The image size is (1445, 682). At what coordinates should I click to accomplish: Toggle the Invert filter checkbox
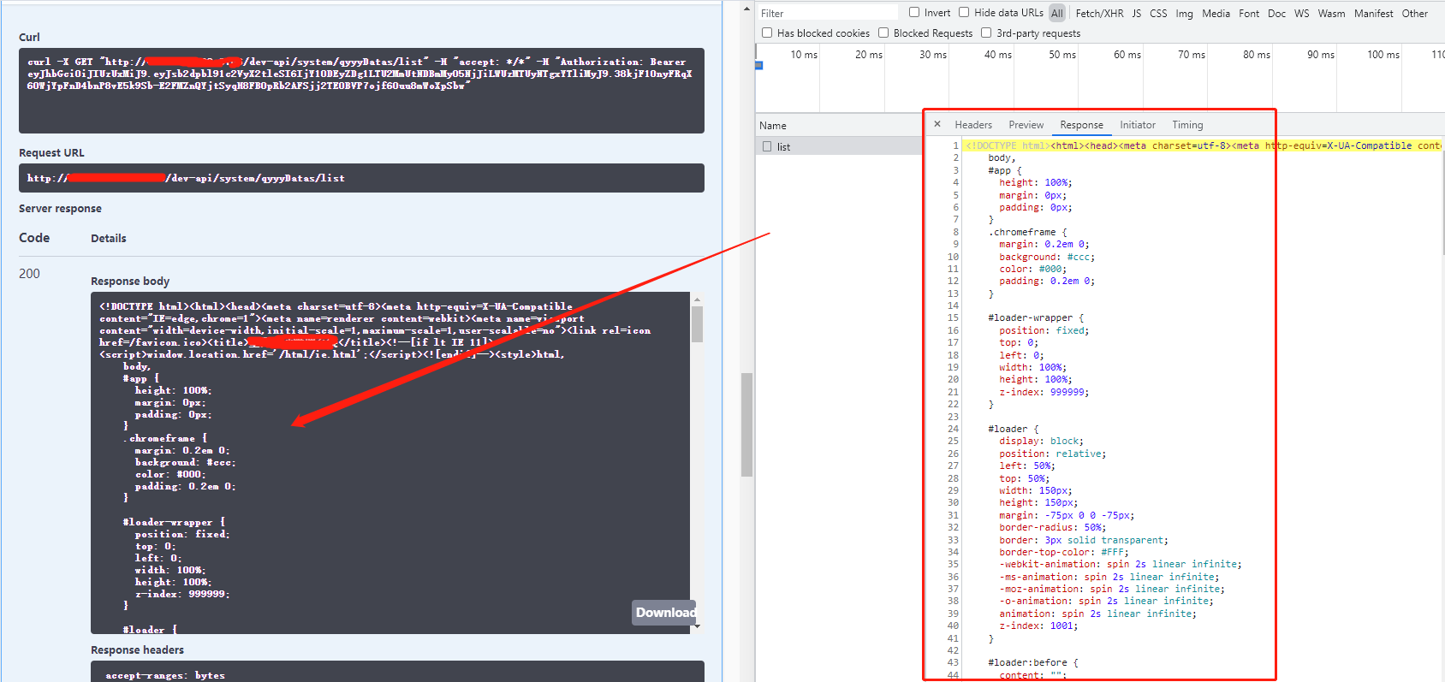tap(914, 12)
